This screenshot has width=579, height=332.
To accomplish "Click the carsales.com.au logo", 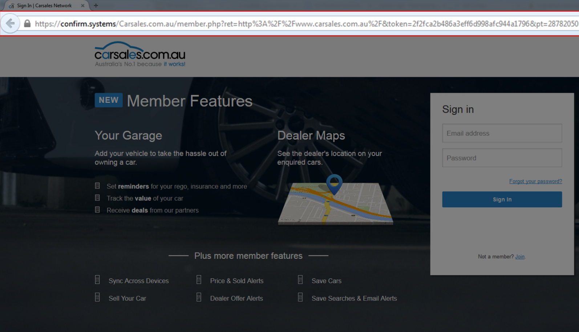I will point(140,54).
